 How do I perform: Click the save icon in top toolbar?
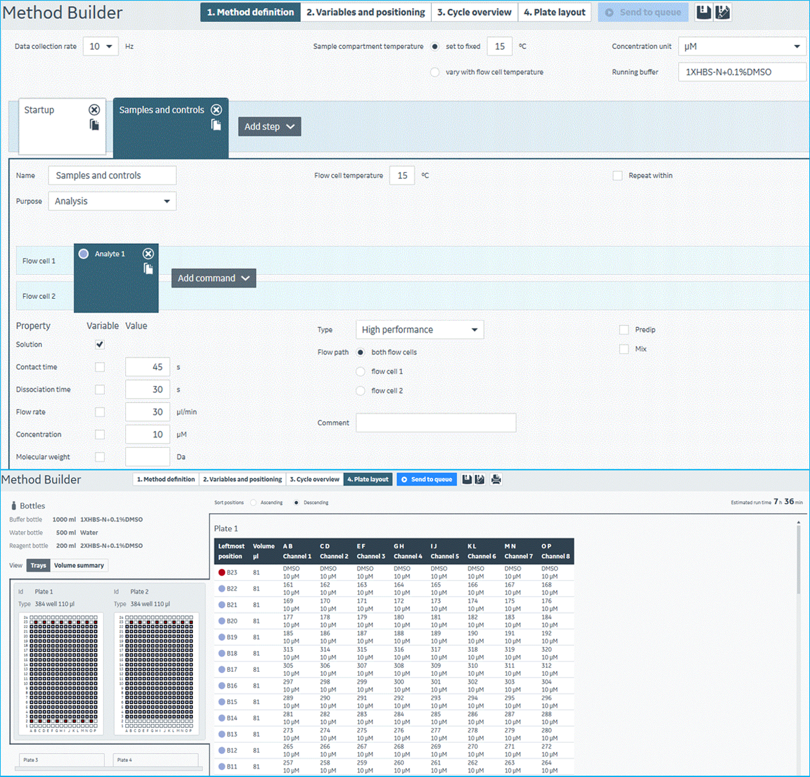[x=704, y=12]
